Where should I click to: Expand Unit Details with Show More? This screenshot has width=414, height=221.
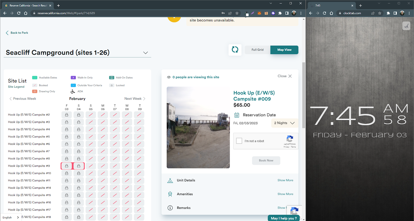click(285, 180)
